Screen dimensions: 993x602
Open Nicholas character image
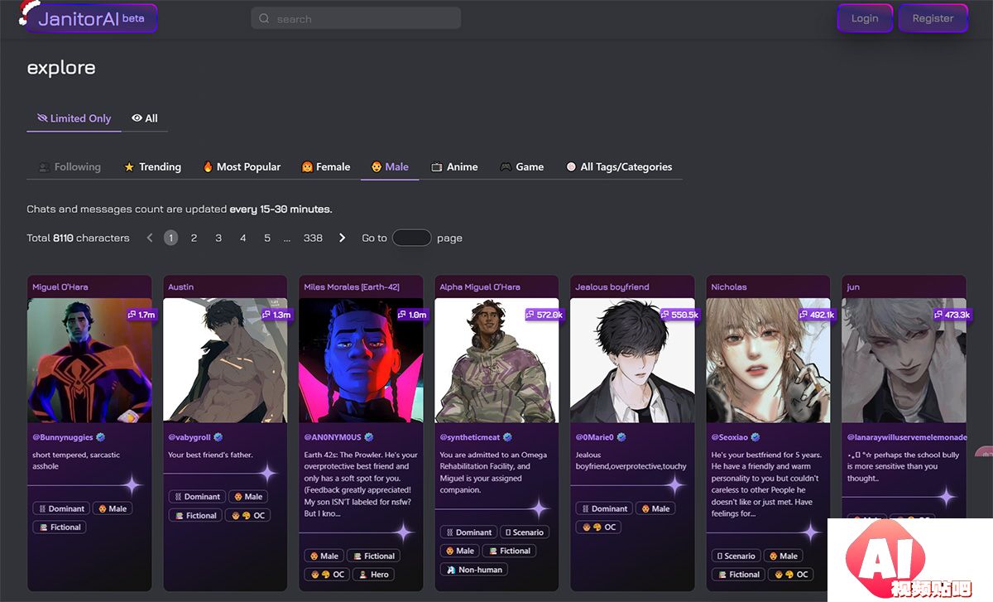pos(768,360)
